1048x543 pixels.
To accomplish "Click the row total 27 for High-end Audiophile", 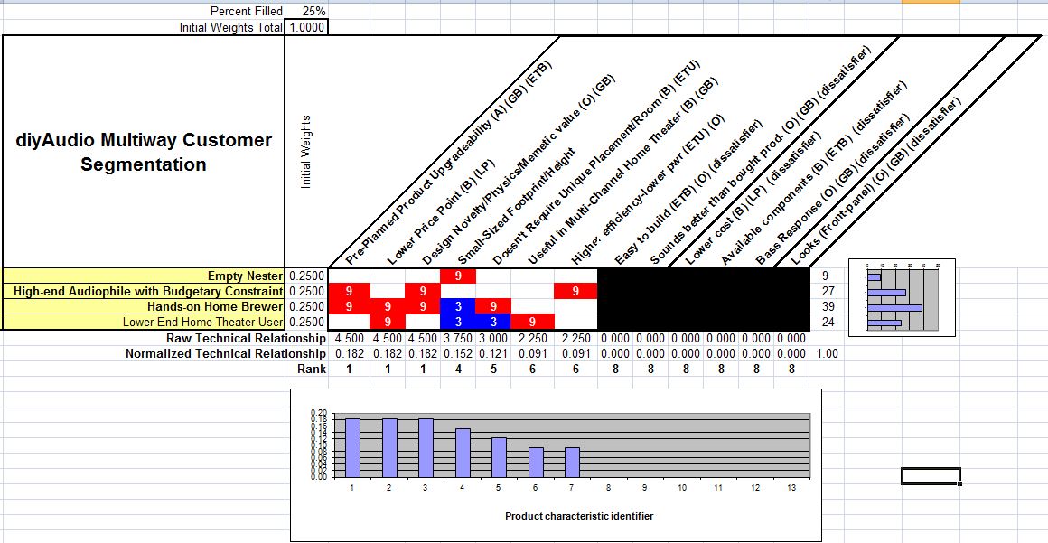I will coord(828,291).
